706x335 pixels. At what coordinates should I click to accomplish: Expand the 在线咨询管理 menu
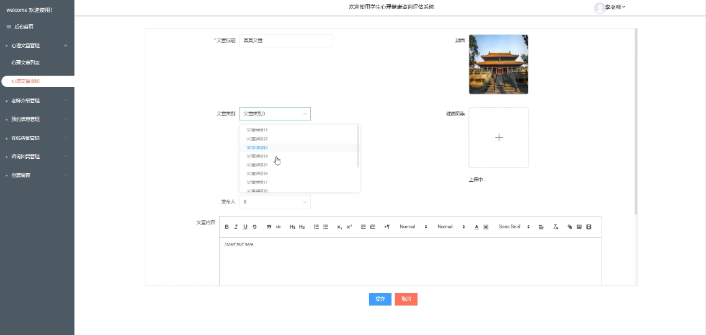(x=37, y=138)
